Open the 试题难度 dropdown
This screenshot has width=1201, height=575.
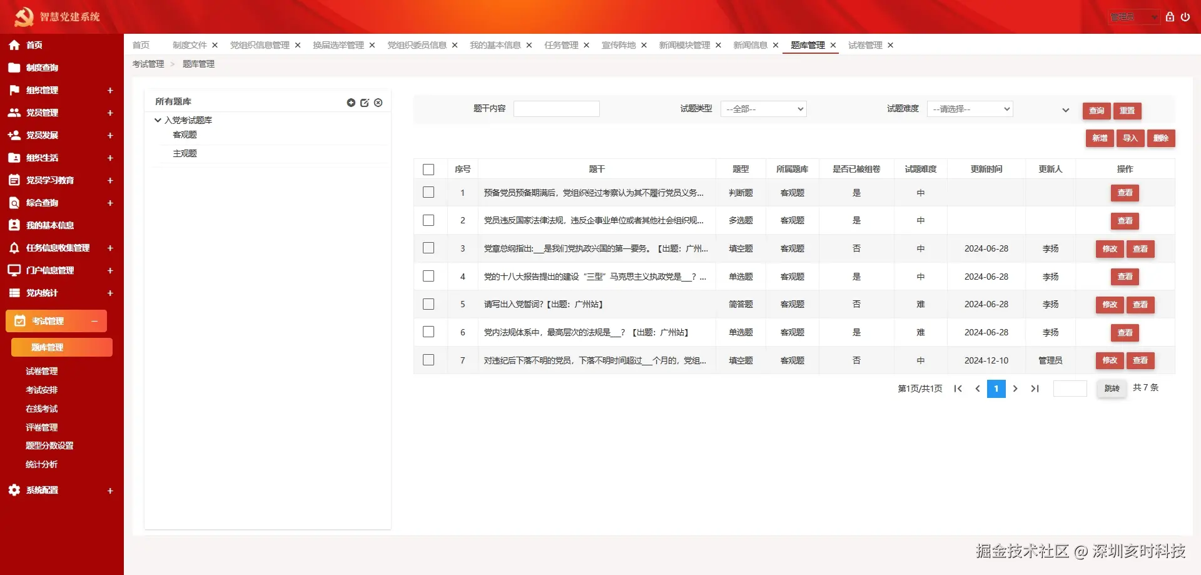(970, 109)
